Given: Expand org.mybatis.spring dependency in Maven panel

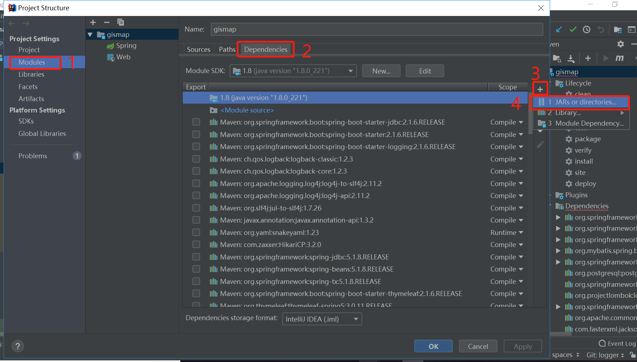Looking at the screenshot, I should [558, 251].
